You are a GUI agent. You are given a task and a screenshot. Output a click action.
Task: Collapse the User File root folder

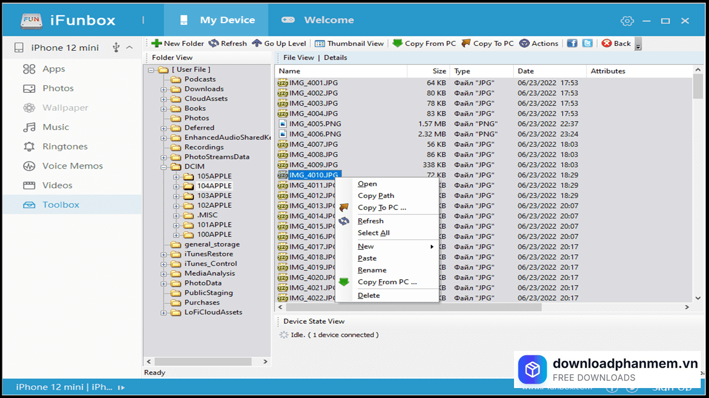pyautogui.click(x=151, y=69)
